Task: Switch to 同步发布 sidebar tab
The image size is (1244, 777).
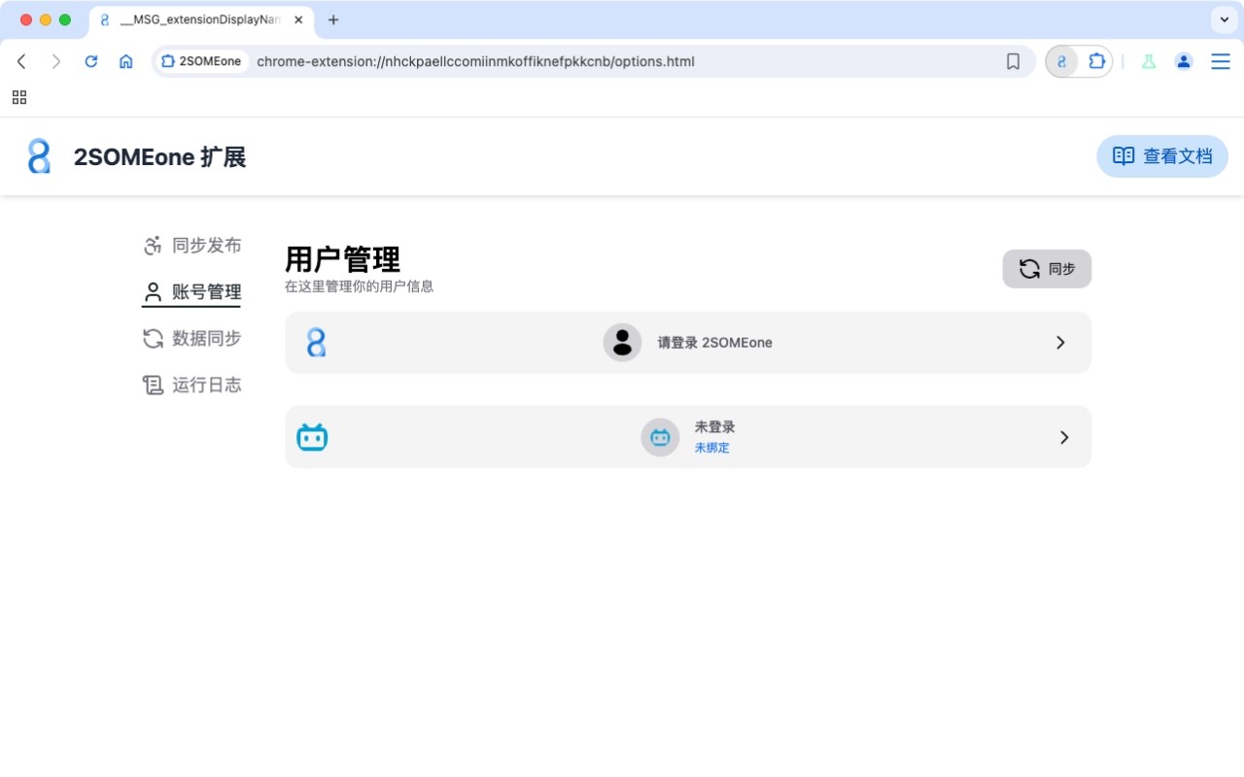Action: point(191,246)
